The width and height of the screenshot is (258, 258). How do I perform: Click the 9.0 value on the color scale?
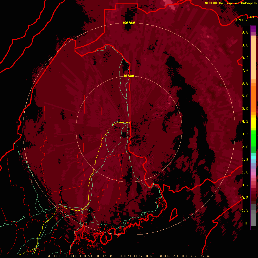click(245, 45)
